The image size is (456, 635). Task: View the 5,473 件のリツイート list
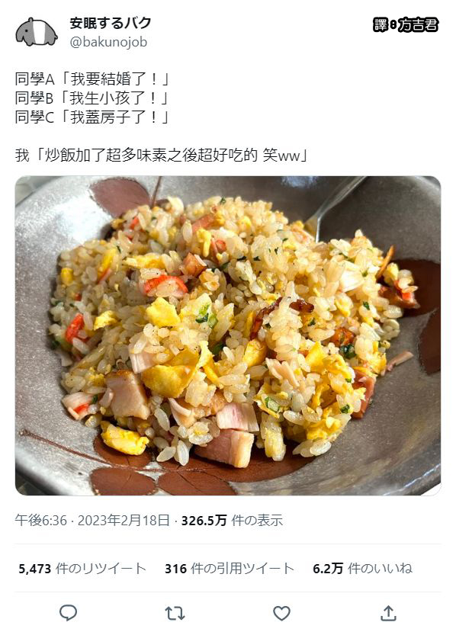82,568
